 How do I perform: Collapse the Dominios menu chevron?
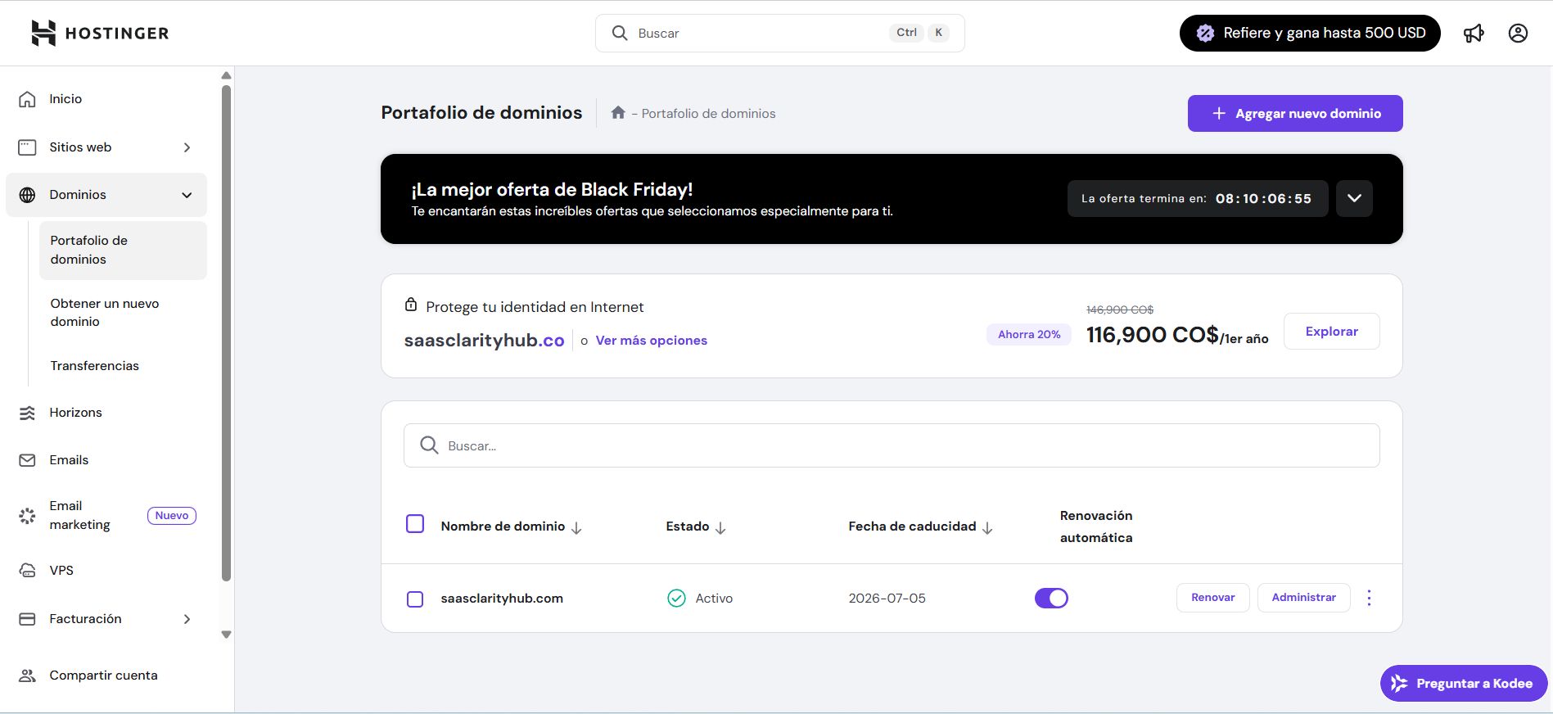pyautogui.click(x=187, y=195)
